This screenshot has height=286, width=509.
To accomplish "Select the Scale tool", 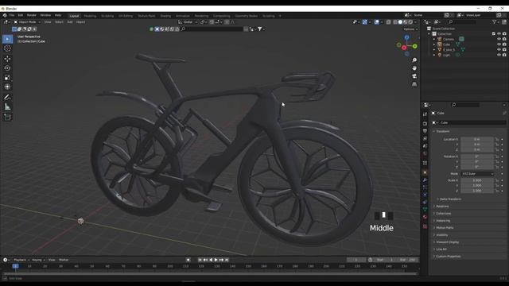I will tap(7, 78).
